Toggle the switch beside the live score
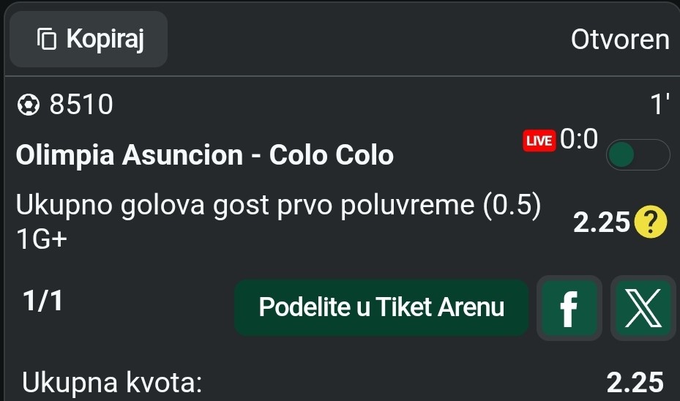This screenshot has height=401, width=680. 638,154
